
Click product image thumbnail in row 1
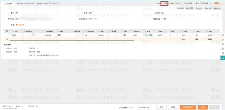(33, 35)
